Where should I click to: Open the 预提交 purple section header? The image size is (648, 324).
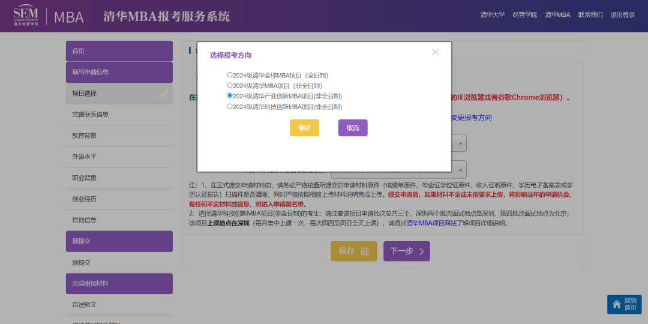click(119, 241)
